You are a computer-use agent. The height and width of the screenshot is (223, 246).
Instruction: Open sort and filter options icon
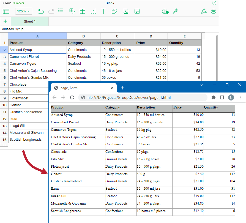pos(214,11)
